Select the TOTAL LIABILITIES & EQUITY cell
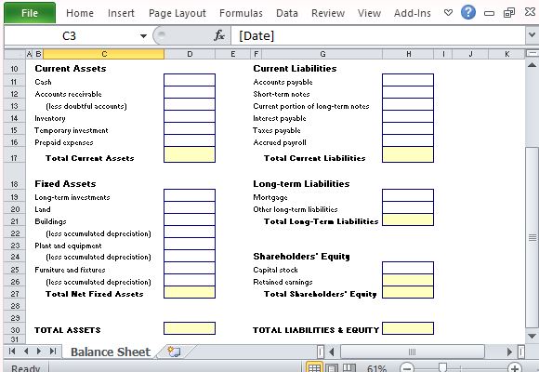This screenshot has height=372, width=539. 408,328
